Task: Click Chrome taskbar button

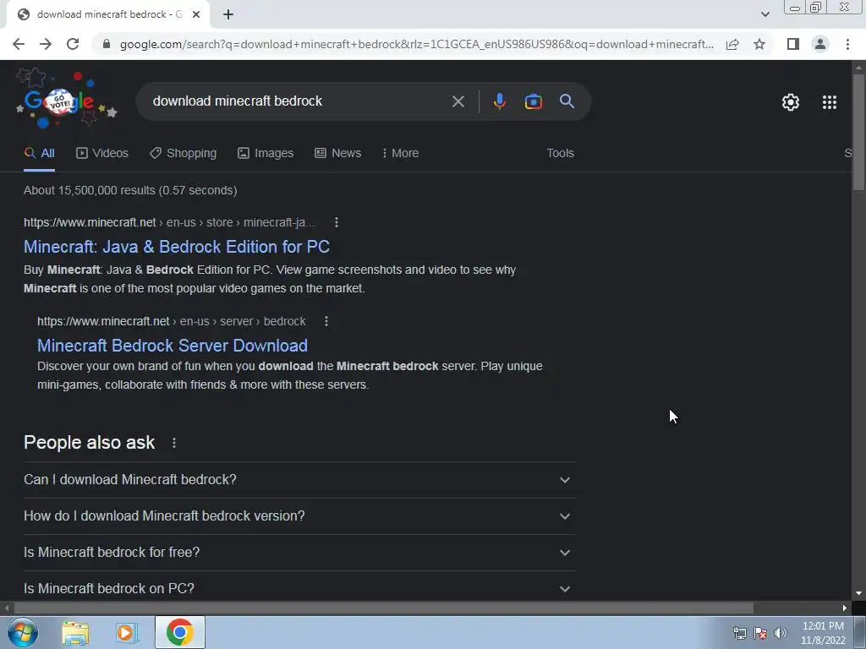Action: click(179, 632)
